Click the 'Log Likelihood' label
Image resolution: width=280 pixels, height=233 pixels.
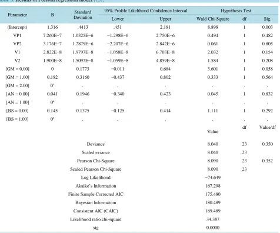tap(96, 178)
